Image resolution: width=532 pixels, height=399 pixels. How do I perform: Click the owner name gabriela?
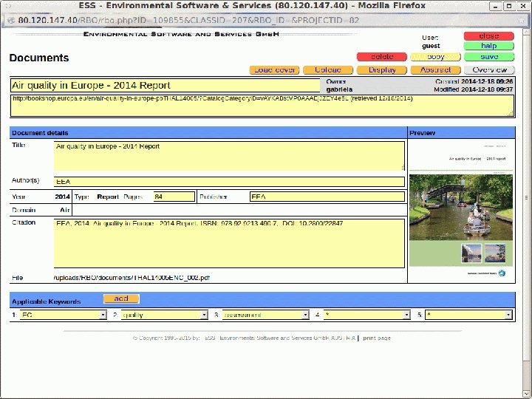339,89
